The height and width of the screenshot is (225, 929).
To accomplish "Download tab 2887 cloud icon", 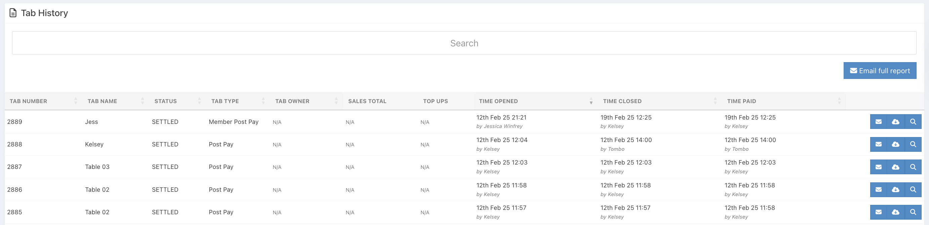I will pos(895,167).
